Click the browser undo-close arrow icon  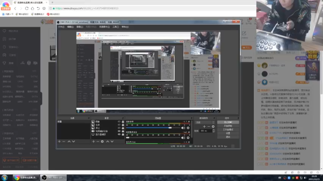tap(38, 8)
